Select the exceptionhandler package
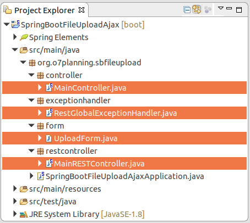This screenshot has width=250, height=223. pyautogui.click(x=78, y=101)
